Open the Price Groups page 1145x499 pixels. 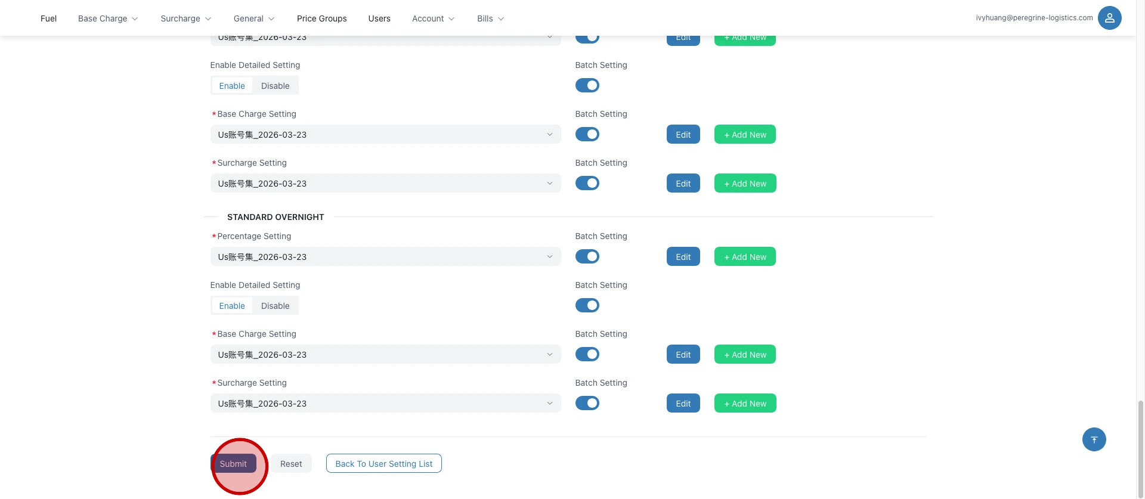pyautogui.click(x=321, y=18)
